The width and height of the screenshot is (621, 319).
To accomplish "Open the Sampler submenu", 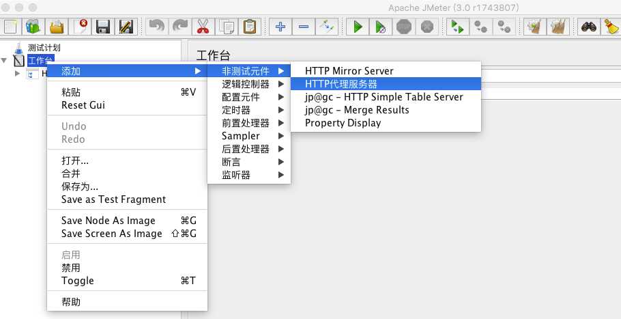I will (x=248, y=136).
